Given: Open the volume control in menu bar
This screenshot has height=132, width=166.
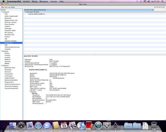Looking at the screenshot, I should (x=149, y=1).
